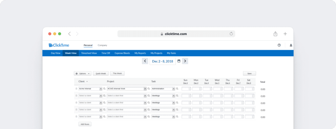This screenshot has width=336, height=129.
Task: Go to previous week arrow
Action: coord(145,61)
